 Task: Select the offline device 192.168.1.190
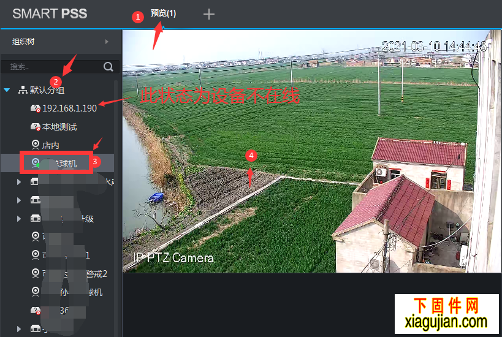[69, 108]
